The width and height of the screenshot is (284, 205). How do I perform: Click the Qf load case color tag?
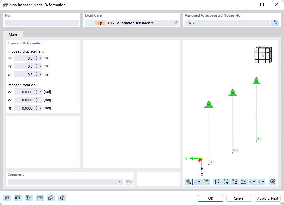pos(100,23)
